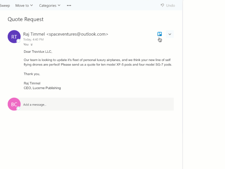Expand the message actions chevron dropdown
Screen dimensions: 225x169
coord(170,34)
